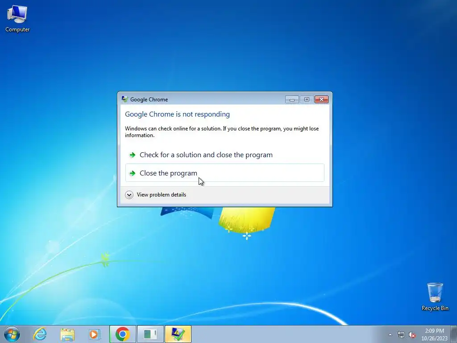Viewport: 457px width, 343px height.
Task: Open Windows Explorer from the taskbar
Action: pyautogui.click(x=67, y=334)
